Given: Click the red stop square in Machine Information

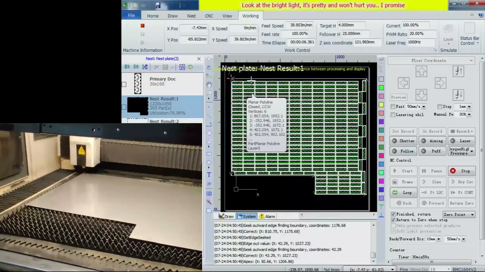Looking at the screenshot, I should pyautogui.click(x=142, y=26).
